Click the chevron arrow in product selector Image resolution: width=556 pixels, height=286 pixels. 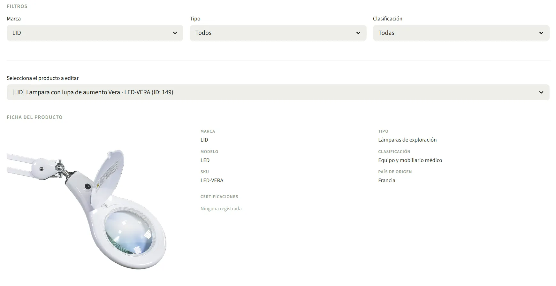tap(541, 92)
